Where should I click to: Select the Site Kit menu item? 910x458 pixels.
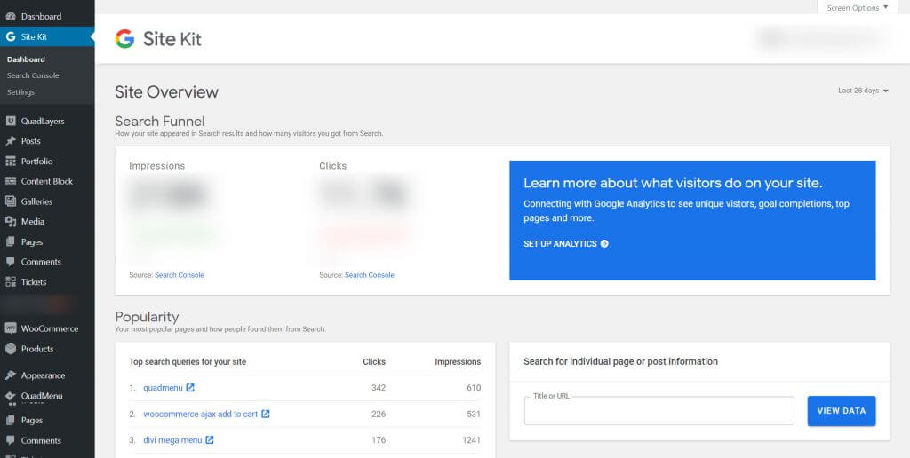pos(47,36)
